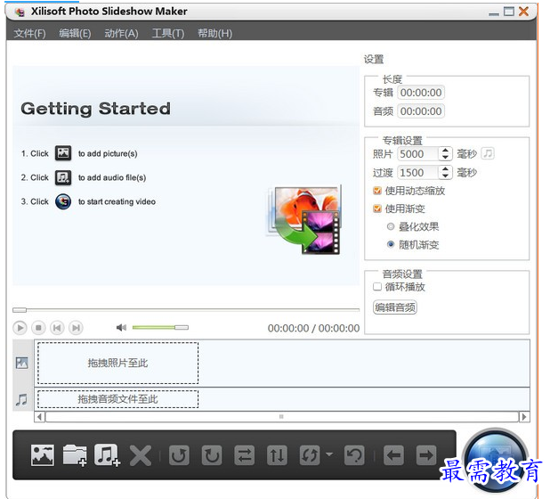Screen dimensions: 550x499
Task: Rotate photo counterclockwise with toolbar icon
Action: 179,455
